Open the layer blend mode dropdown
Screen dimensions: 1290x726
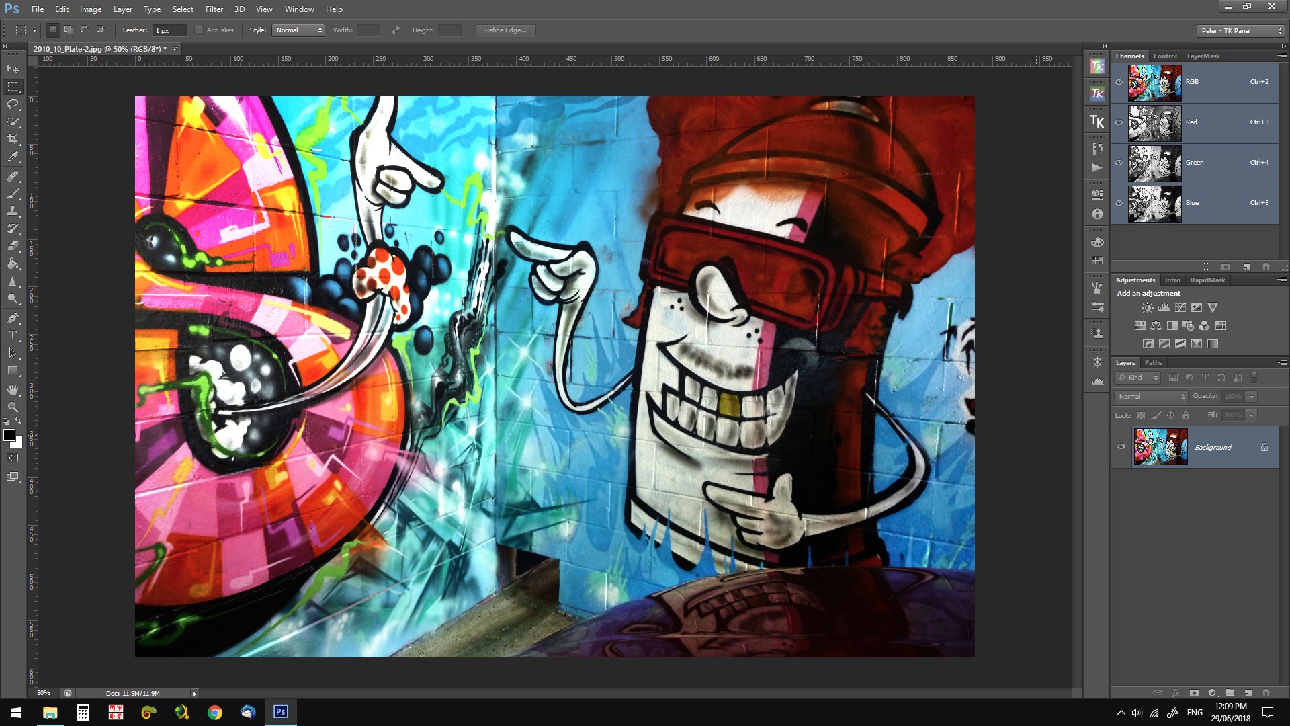point(1152,397)
